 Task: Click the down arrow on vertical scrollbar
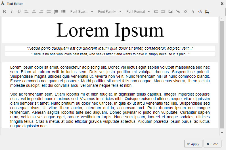[222, 133]
